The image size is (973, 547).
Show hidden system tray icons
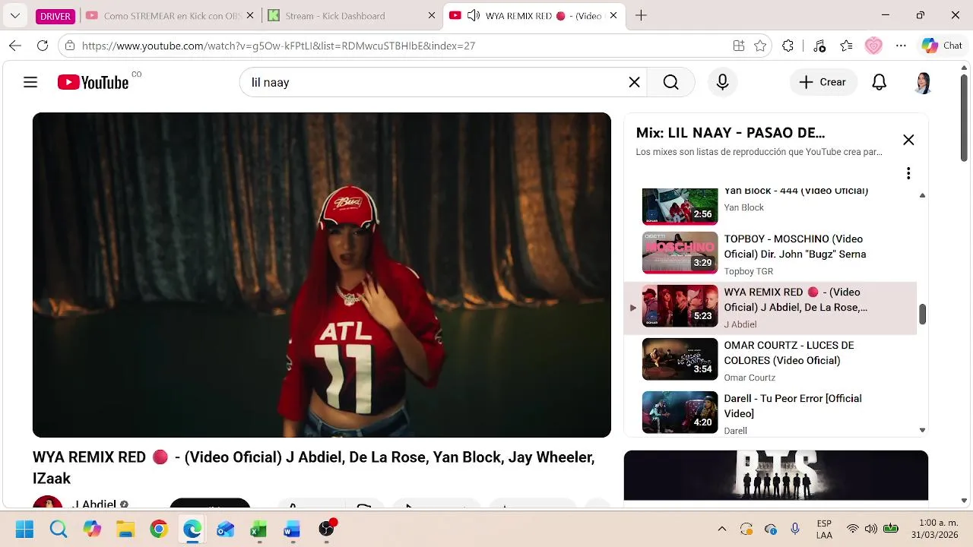(x=722, y=529)
